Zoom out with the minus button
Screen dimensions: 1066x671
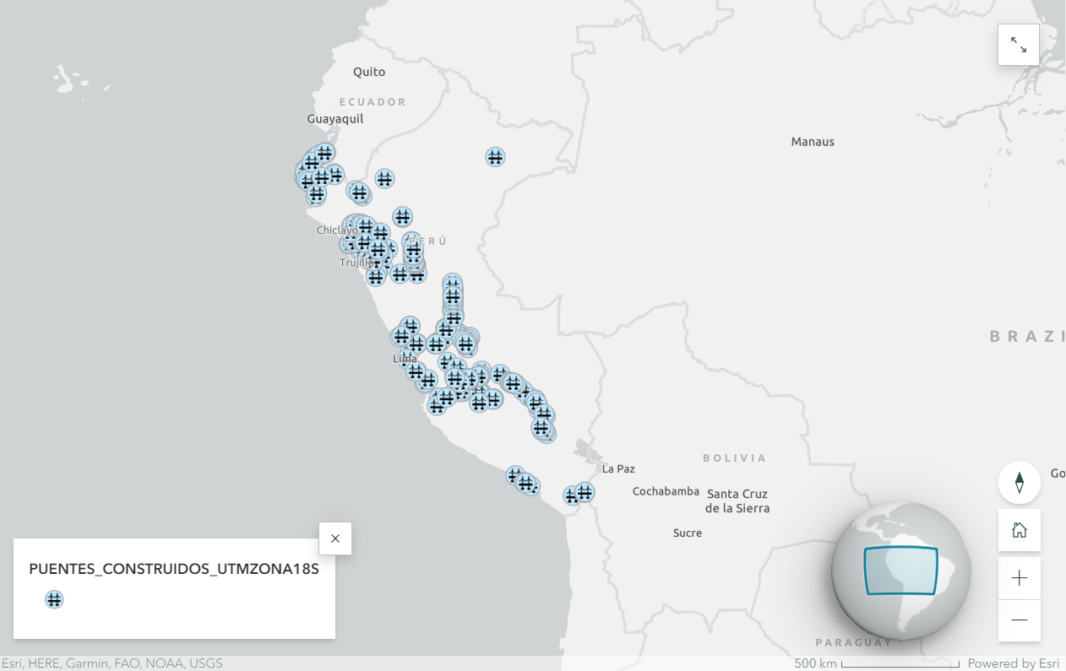click(1019, 620)
